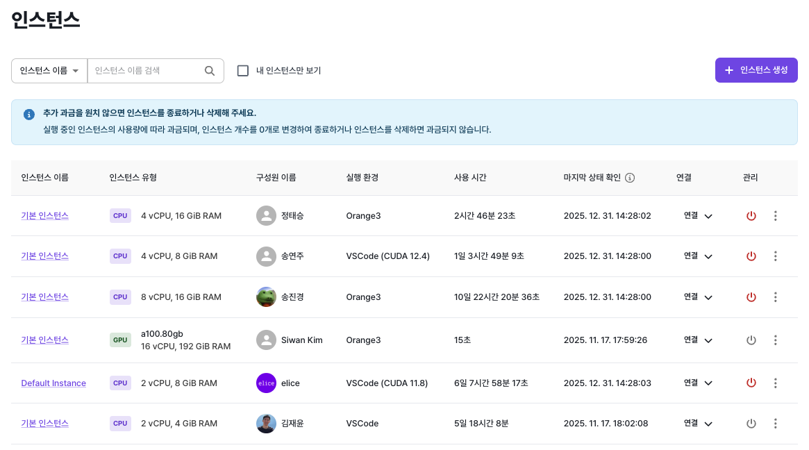The image size is (809, 450).
Task: Open more options for Default Instance
Action: click(x=775, y=383)
